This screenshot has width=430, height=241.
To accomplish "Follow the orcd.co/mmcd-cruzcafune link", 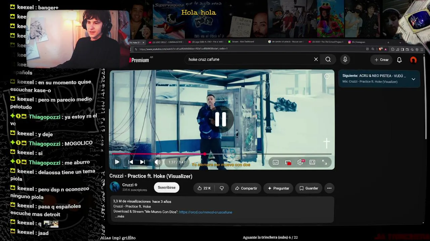I will tap(206, 212).
